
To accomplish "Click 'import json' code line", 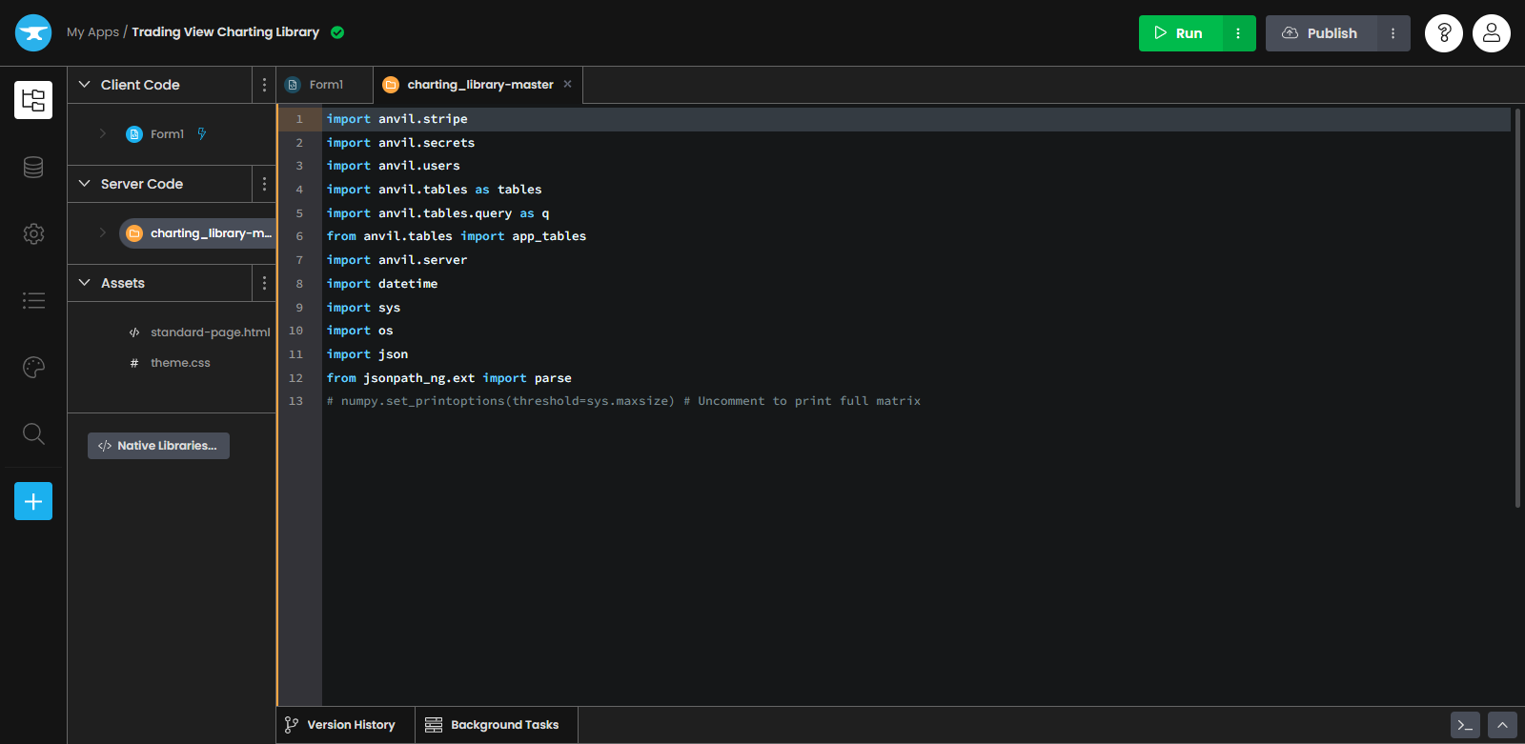I will (x=367, y=354).
